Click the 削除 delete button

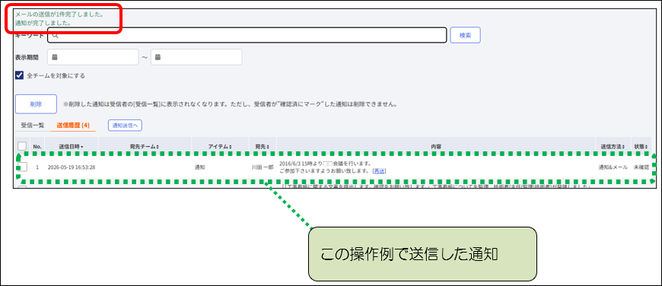tap(36, 104)
